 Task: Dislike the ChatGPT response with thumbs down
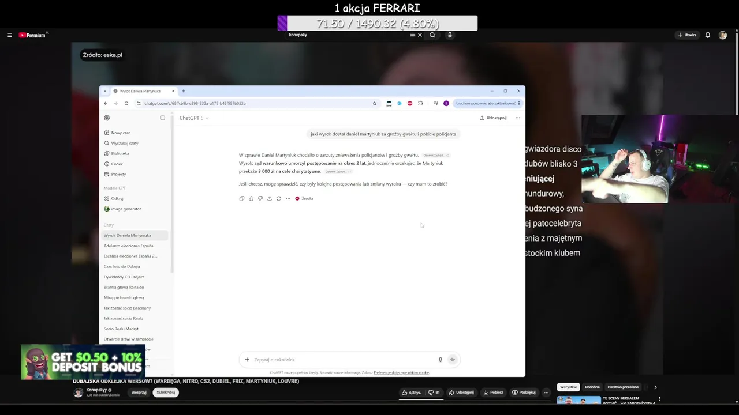(x=260, y=198)
